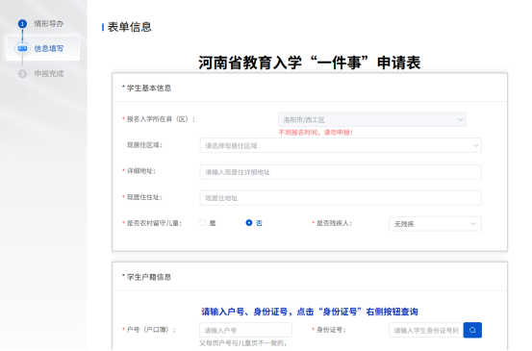The image size is (532, 351).
Task: Select 是 for 是否农村留守儿童
Action: tap(203, 223)
